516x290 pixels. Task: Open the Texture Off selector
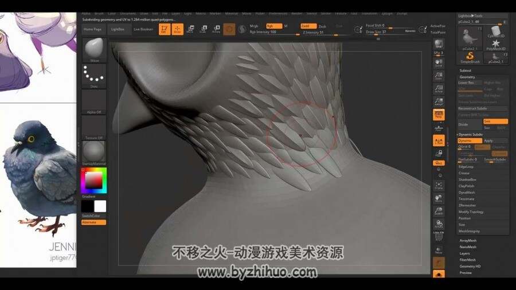tap(94, 128)
